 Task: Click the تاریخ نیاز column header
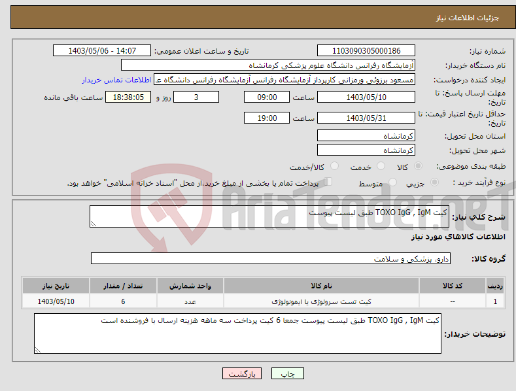coord(56,286)
